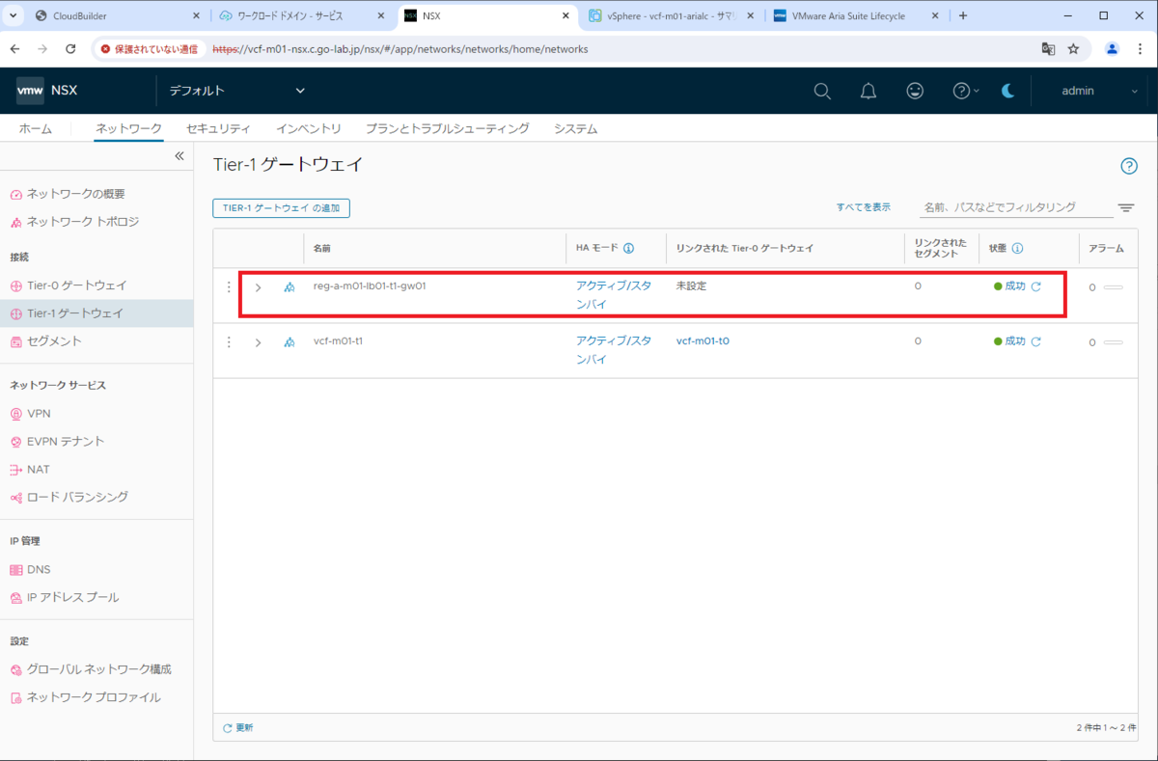This screenshot has width=1158, height=761.
Task: Click gateway icon of vcf-m01-t1 row
Action: (289, 342)
